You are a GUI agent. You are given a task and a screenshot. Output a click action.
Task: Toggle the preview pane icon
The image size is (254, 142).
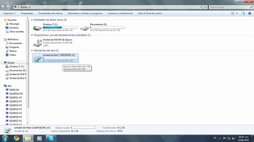pyautogui.click(x=243, y=13)
